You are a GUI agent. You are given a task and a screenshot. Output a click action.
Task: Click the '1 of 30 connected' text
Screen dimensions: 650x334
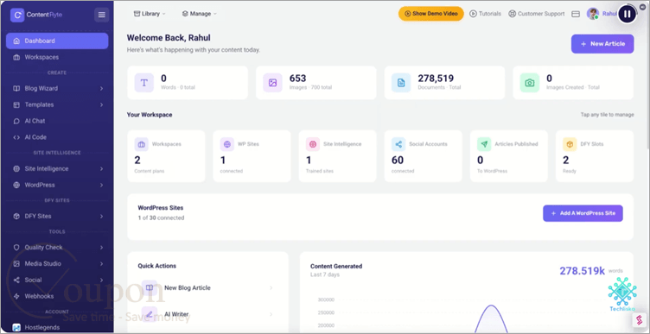click(161, 217)
